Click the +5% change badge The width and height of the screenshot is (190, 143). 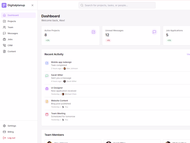pyautogui.click(x=169, y=40)
